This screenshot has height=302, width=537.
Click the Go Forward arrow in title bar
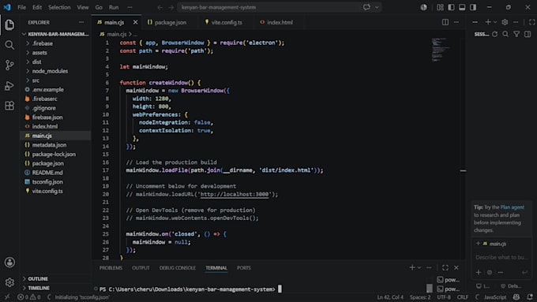coord(171,7)
